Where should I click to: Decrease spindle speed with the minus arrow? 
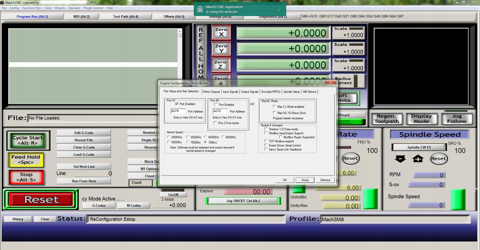point(400,159)
